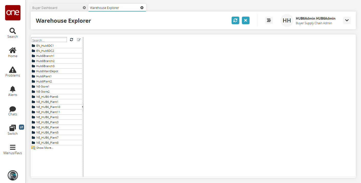The height and width of the screenshot is (183, 361).
Task: Click the Show More folder icon
Action: pyautogui.click(x=33, y=148)
